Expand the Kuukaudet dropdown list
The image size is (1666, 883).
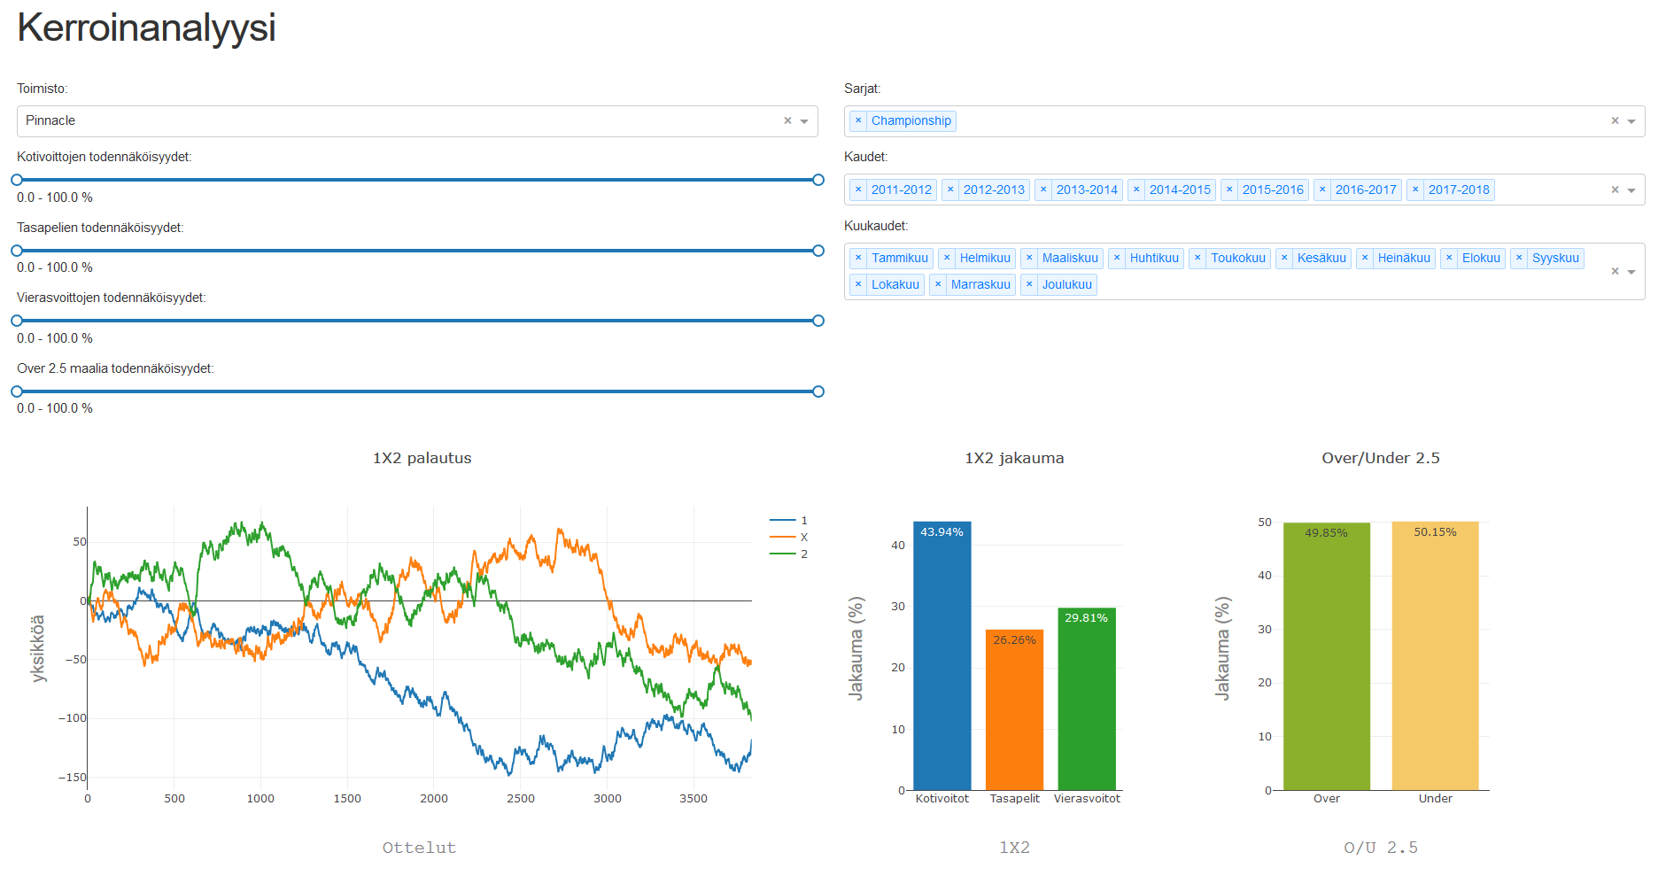coord(1631,272)
